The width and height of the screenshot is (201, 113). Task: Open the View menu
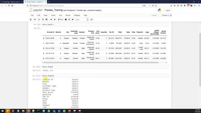(x=46, y=15)
